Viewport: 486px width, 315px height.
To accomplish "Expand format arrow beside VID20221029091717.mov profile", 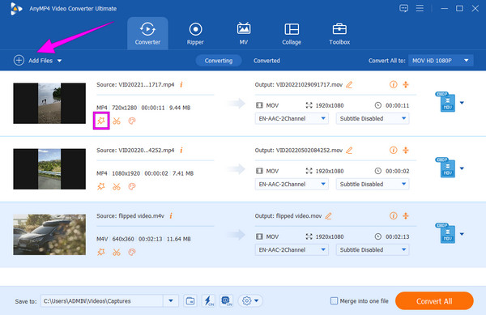I will [462, 103].
